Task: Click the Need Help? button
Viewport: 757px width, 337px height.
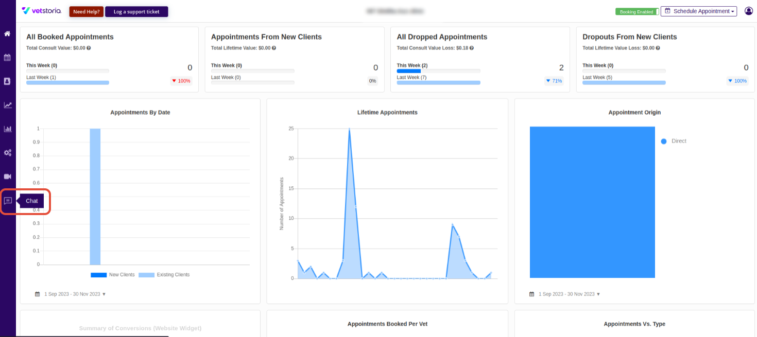Action: coord(87,11)
